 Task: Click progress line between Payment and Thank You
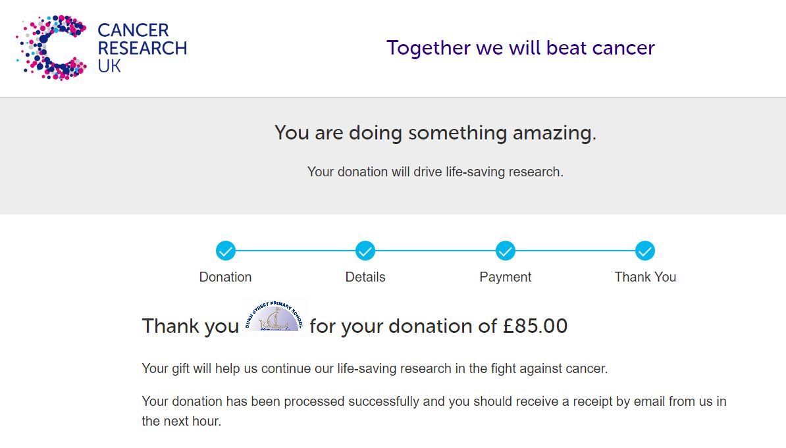tap(575, 251)
